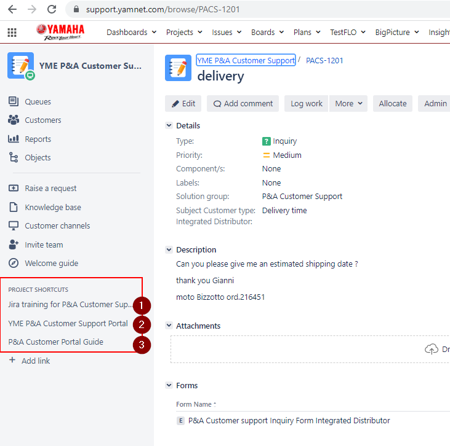Open Knowledge base in sidebar
This screenshot has width=450, height=446.
point(53,207)
